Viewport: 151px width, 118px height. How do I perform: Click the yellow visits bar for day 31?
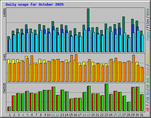coord(141,74)
